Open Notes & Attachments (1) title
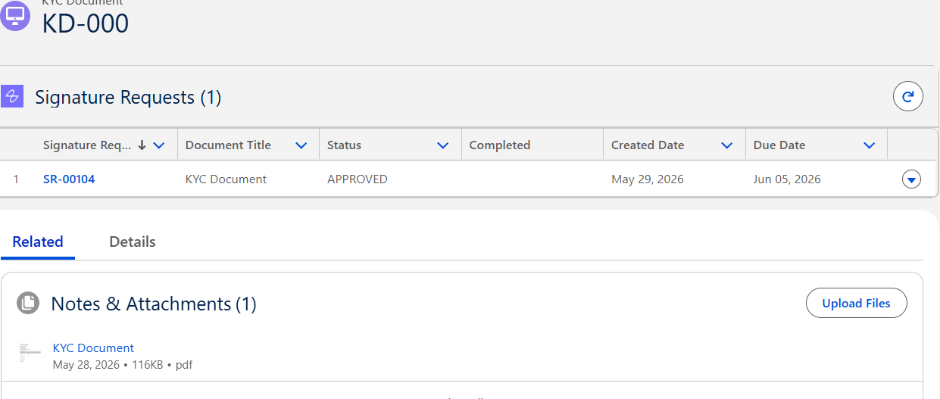This screenshot has height=399, width=940. (x=154, y=304)
